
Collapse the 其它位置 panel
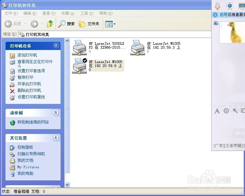56,138
